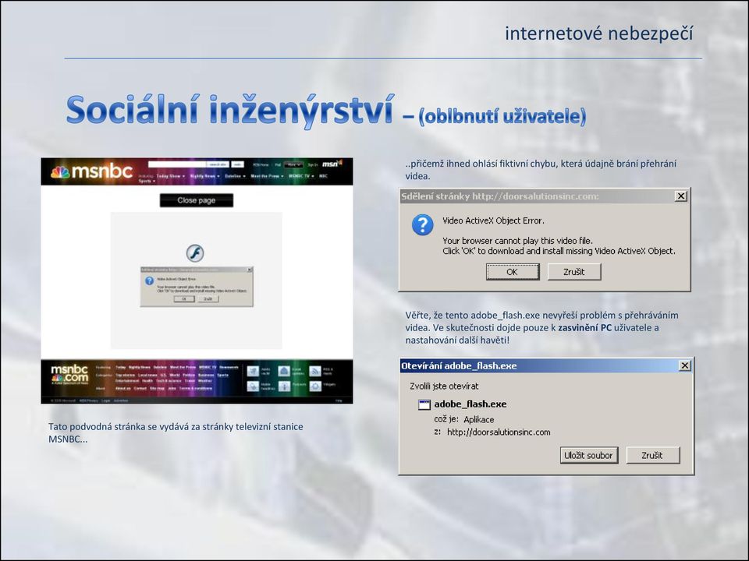Click the Flash player icon in the video area
The height and width of the screenshot is (561, 749).
point(195,252)
